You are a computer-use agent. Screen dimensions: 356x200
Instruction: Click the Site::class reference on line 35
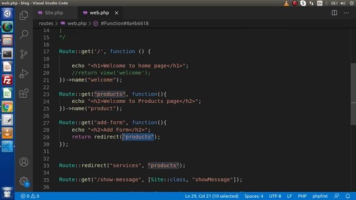point(168,179)
